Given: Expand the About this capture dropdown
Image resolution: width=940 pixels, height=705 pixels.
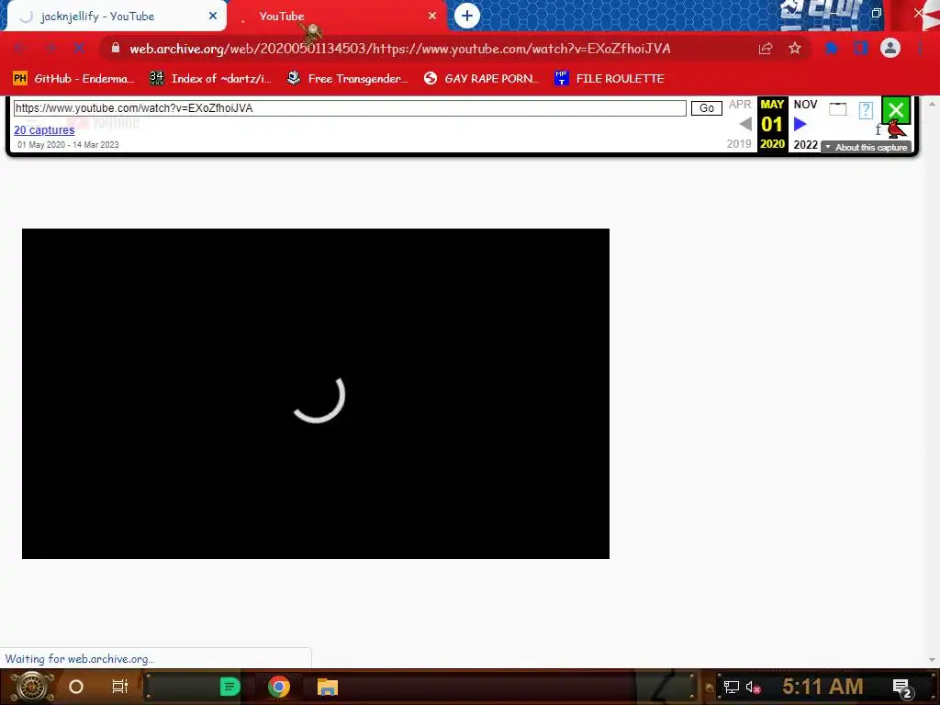Looking at the screenshot, I should tap(867, 148).
